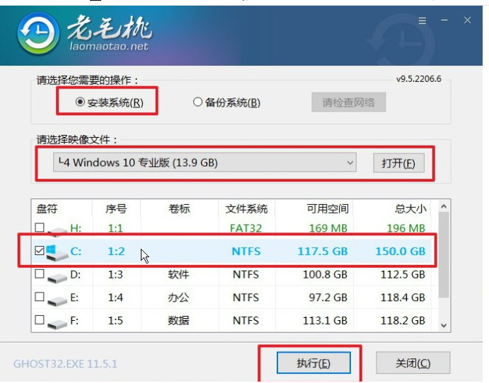Viewport: 489px width, 383px height.
Task: Click the 关闭(C) button
Action: click(x=413, y=363)
